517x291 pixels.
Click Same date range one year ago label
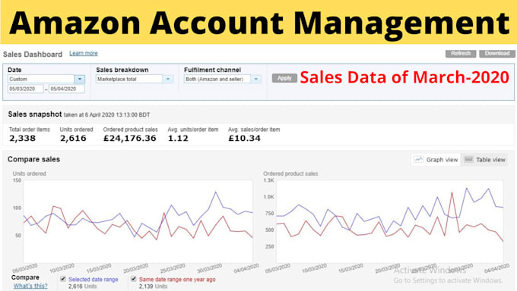(177, 280)
